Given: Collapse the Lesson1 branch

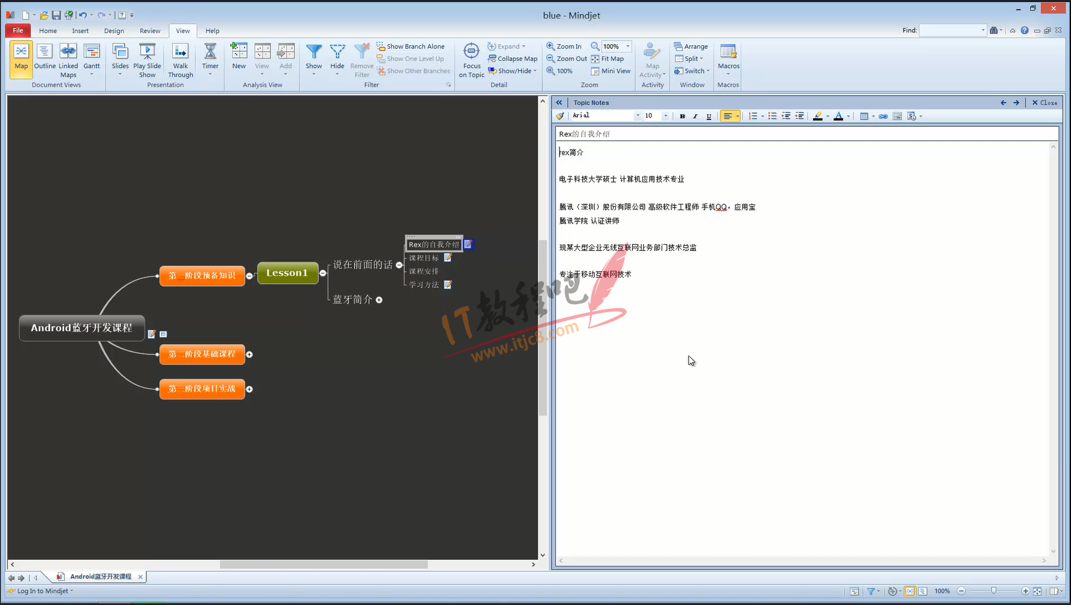Looking at the screenshot, I should (x=323, y=273).
